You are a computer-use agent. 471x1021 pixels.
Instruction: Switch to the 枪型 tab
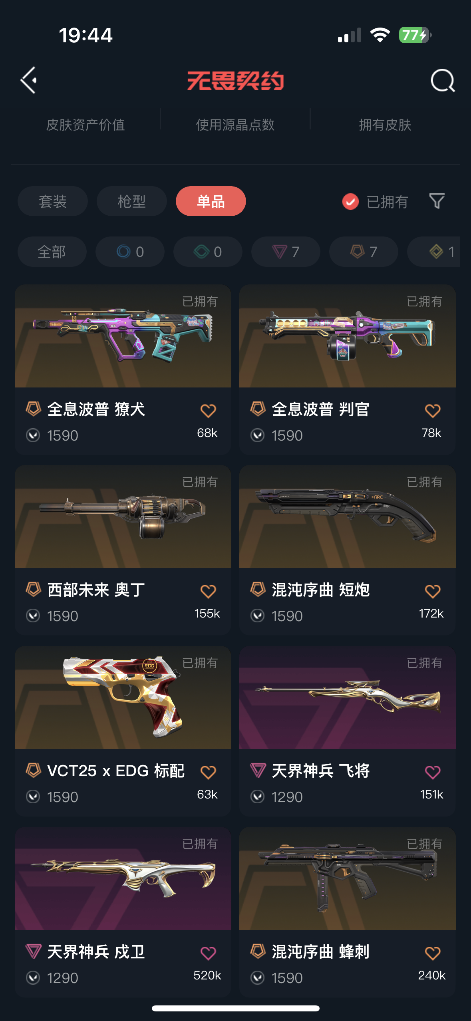click(x=132, y=201)
